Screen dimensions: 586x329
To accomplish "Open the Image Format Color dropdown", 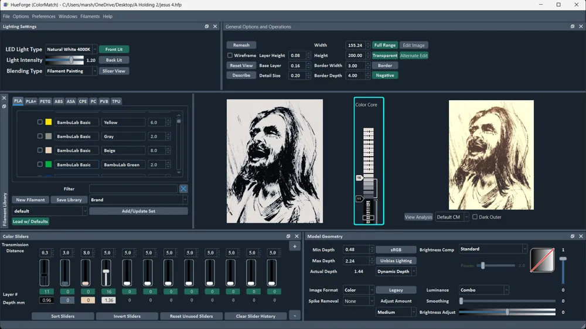I will 358,290.
